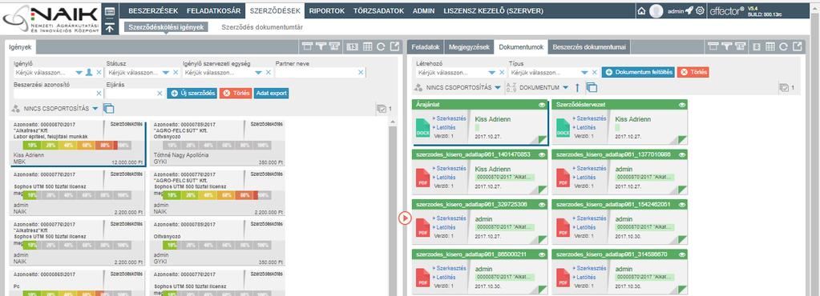Viewport: 820px width, 296px height.
Task: Click the filter funnel icon in Igények panel
Action: pyautogui.click(x=321, y=47)
